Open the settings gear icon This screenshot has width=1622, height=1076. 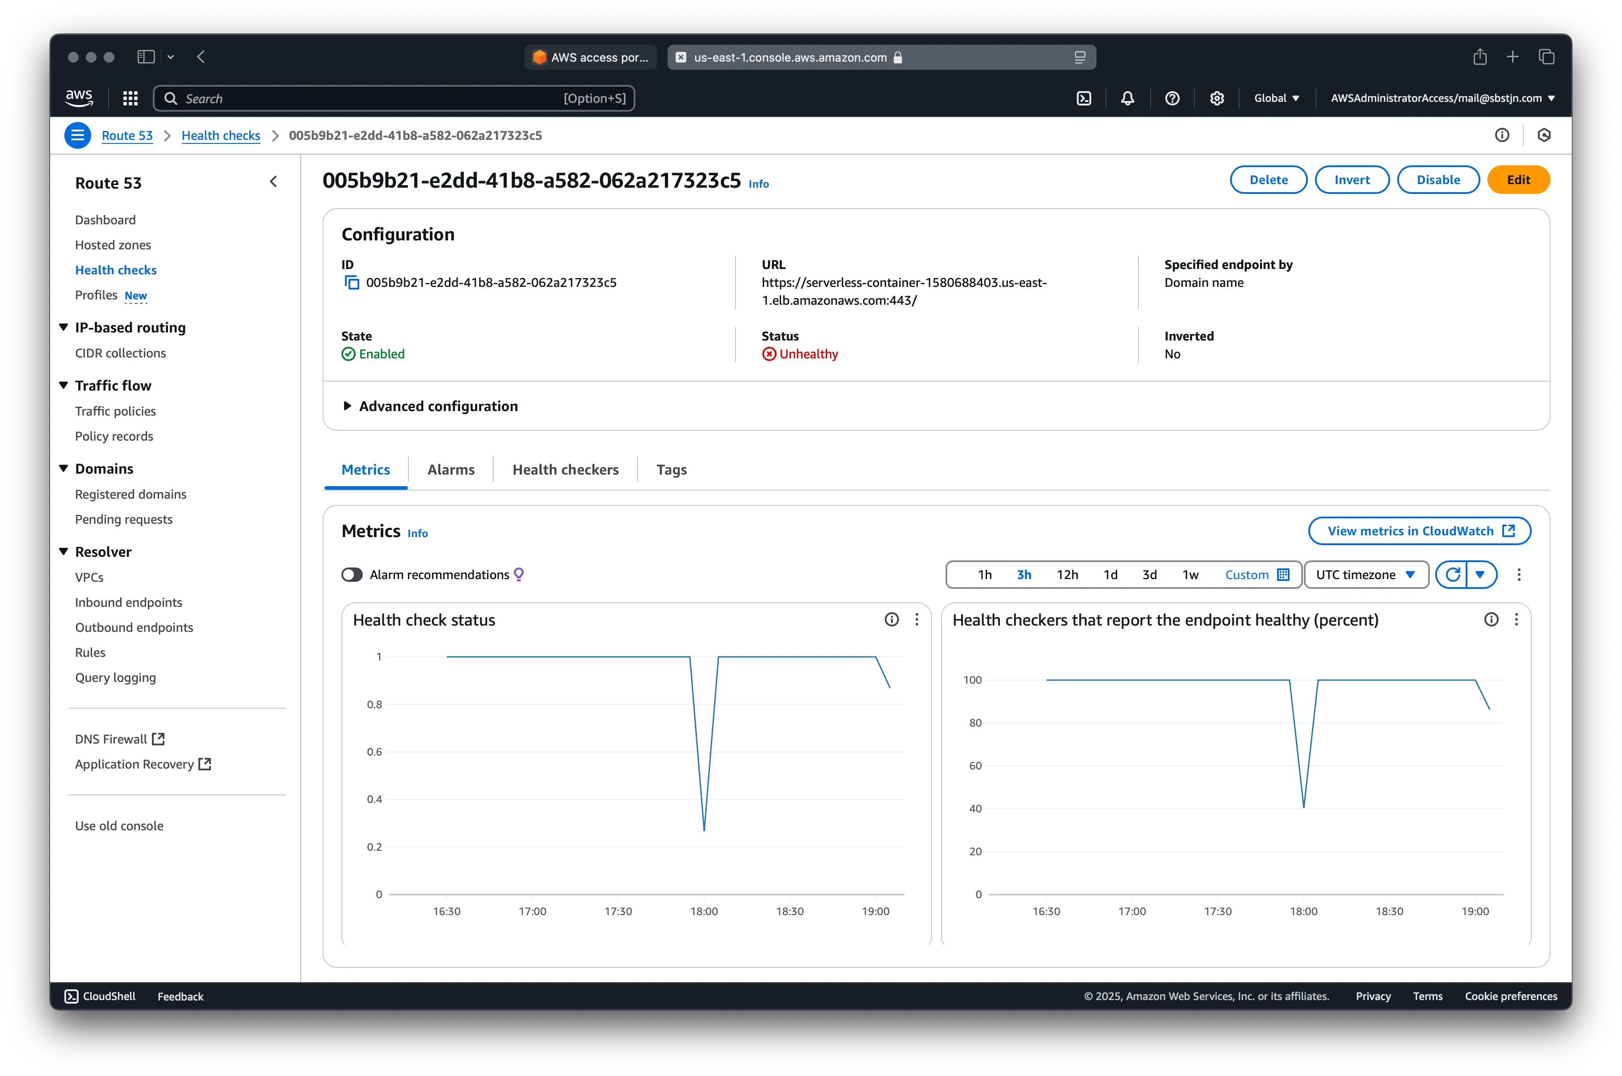(1216, 98)
